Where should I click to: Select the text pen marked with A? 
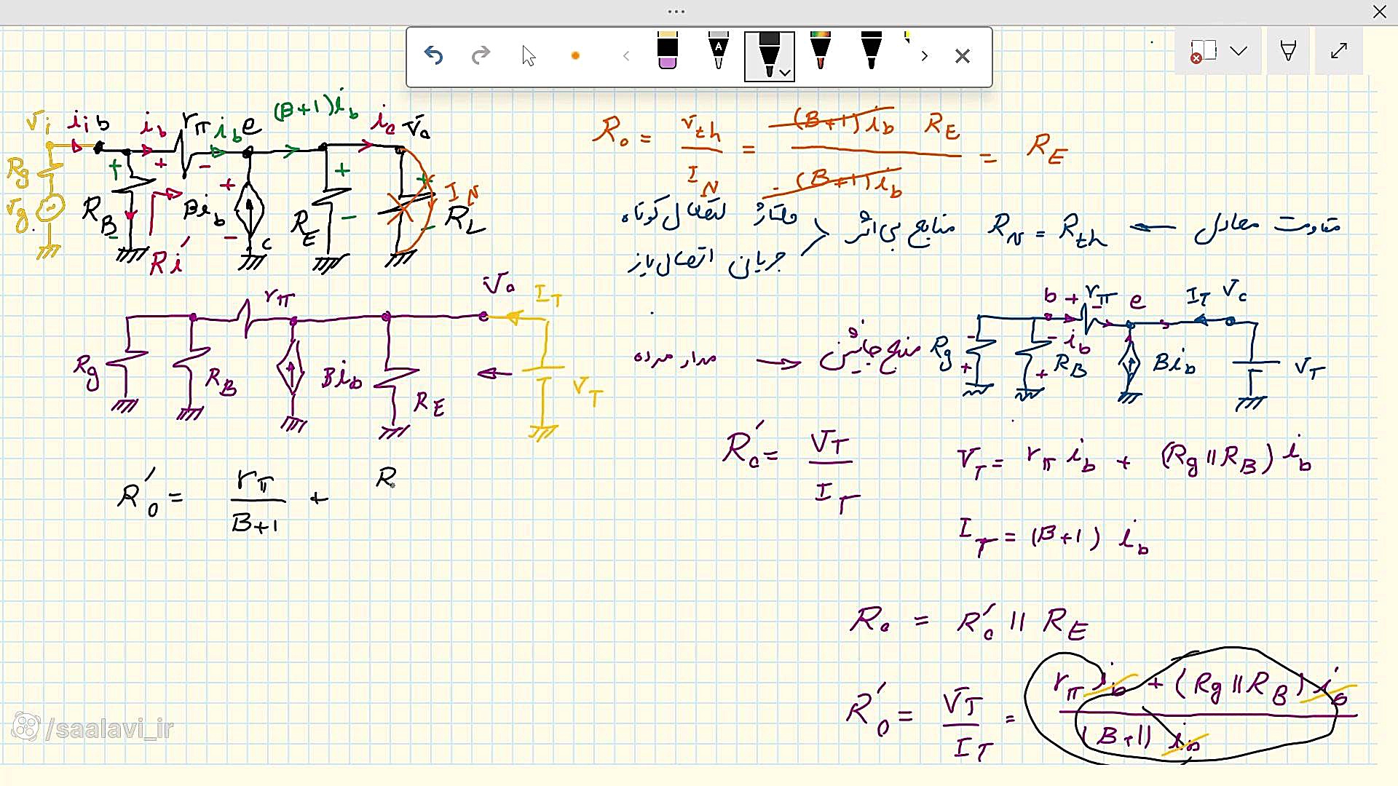click(719, 52)
